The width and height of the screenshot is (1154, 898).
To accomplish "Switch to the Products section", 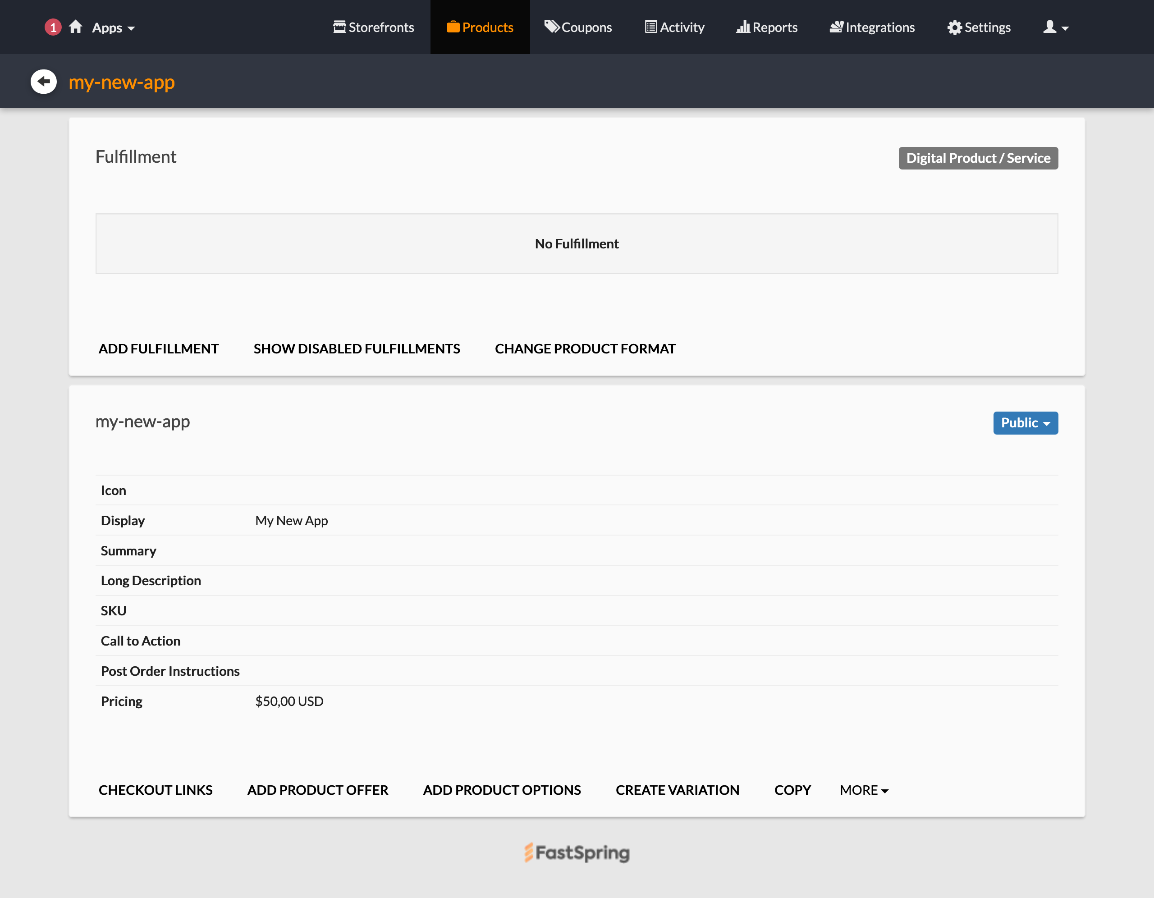I will (480, 27).
